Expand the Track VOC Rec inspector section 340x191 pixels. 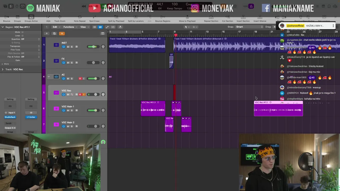(x=3, y=69)
